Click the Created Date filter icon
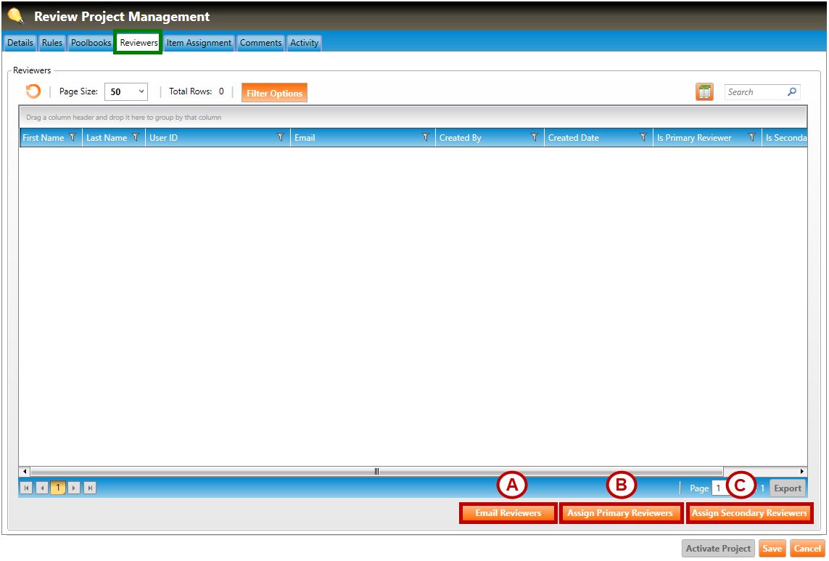829x561 pixels. tap(643, 138)
